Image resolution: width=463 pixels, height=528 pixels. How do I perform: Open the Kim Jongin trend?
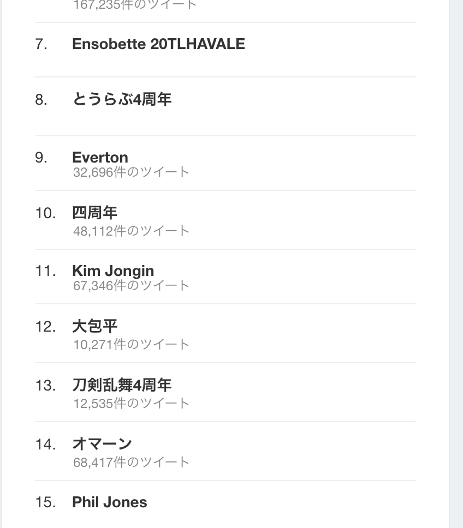pos(113,271)
